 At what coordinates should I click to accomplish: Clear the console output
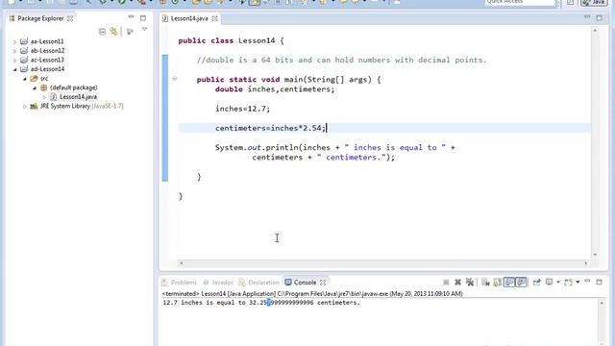click(x=485, y=282)
